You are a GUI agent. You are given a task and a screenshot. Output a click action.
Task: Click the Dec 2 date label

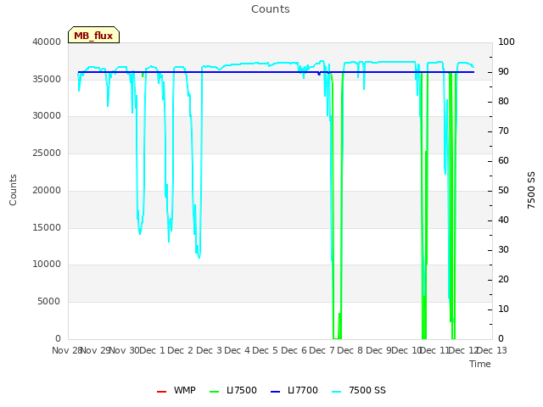[x=181, y=350]
